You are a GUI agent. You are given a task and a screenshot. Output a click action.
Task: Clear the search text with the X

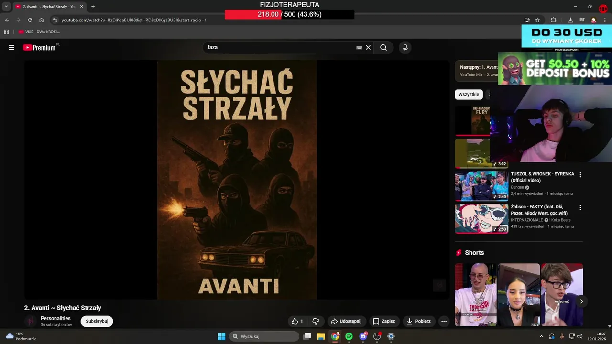coord(368,47)
